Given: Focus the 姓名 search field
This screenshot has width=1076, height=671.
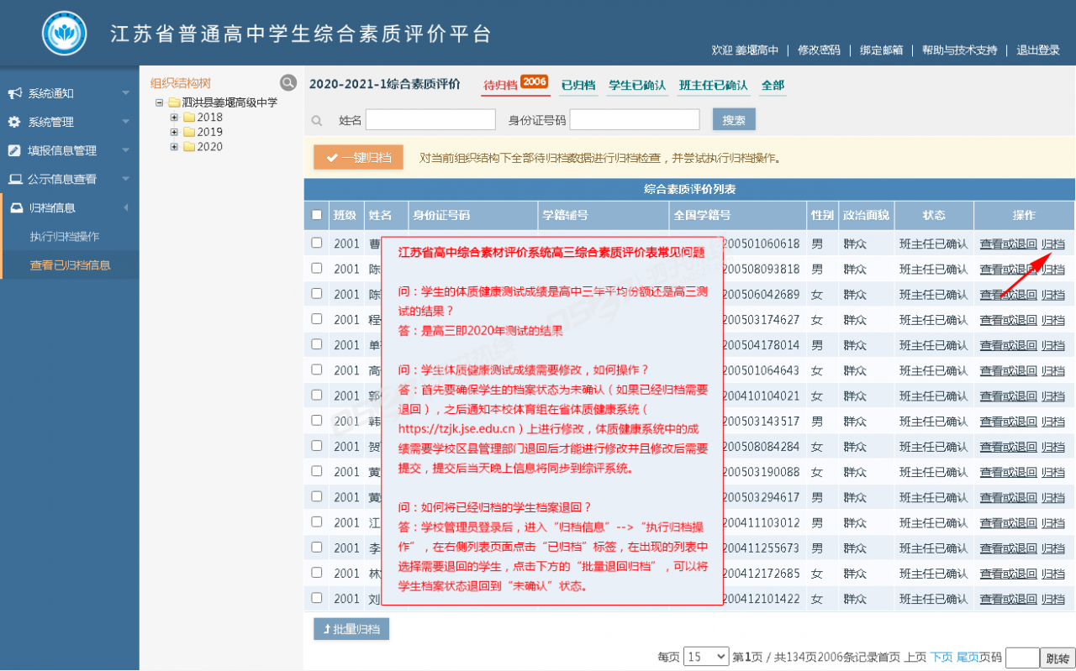Looking at the screenshot, I should click(430, 120).
